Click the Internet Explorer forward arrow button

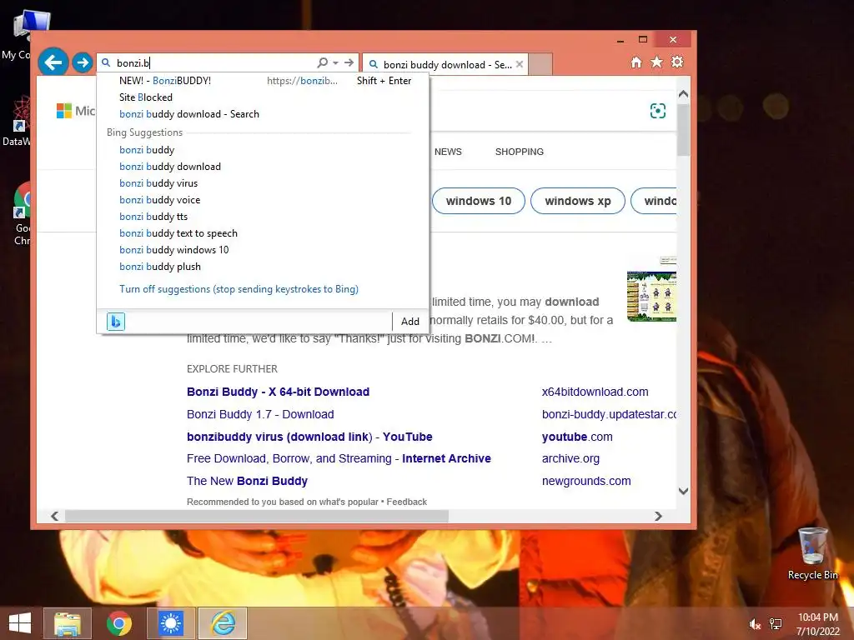tap(83, 62)
